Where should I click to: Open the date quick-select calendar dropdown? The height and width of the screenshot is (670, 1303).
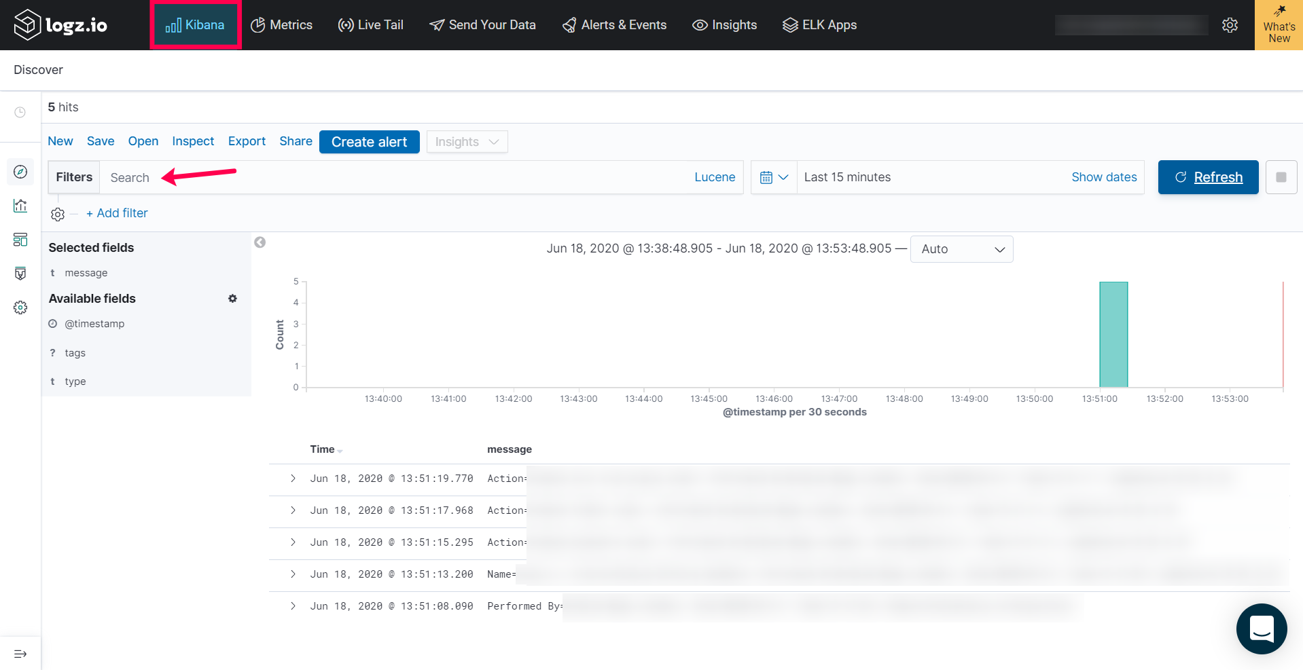pos(773,177)
